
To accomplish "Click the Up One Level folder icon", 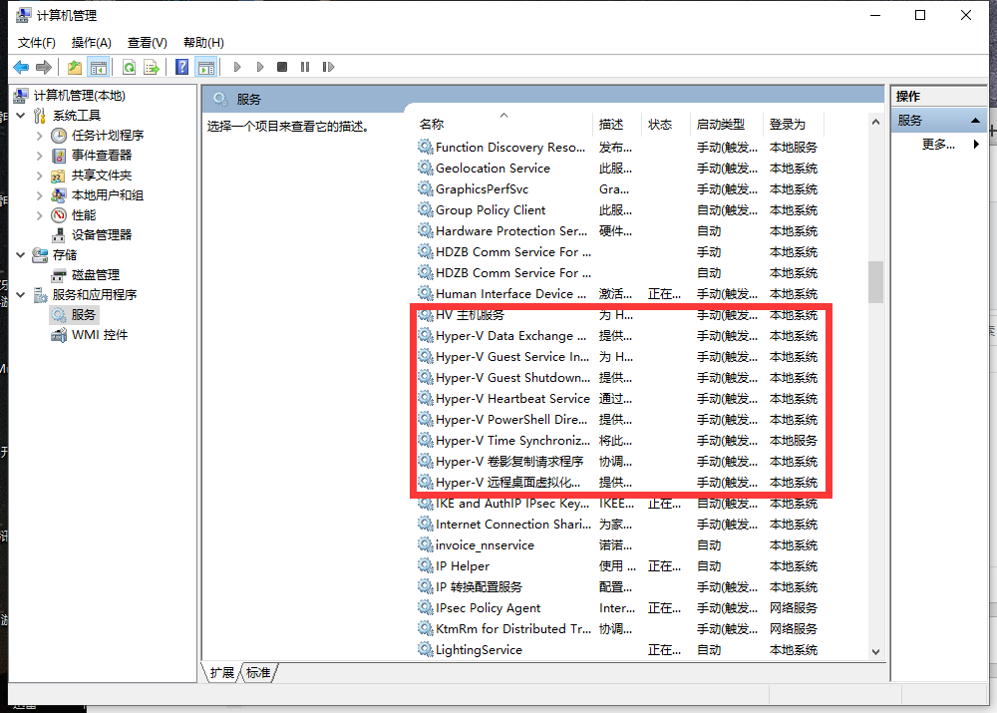I will tap(75, 67).
